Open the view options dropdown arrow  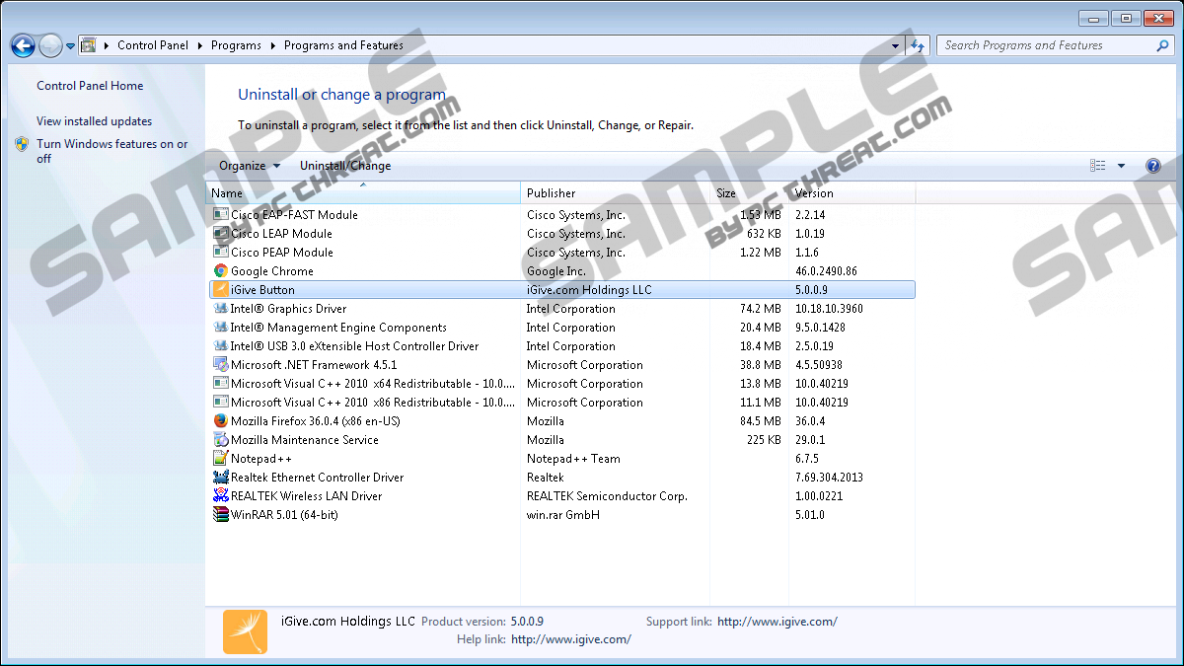[x=1121, y=166]
